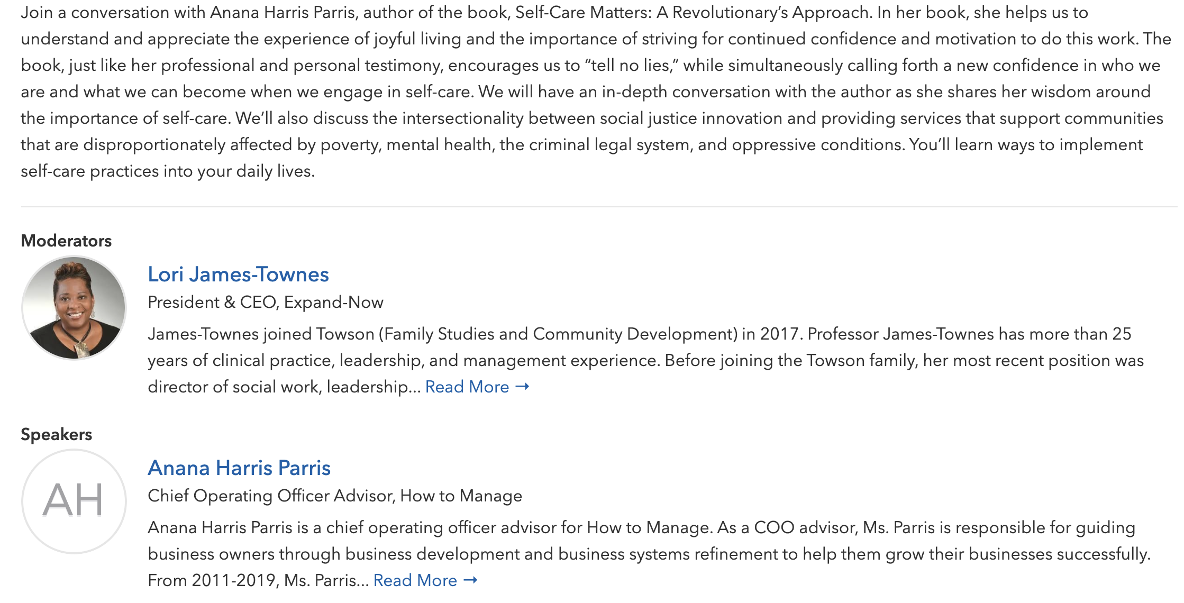The image size is (1184, 603).
Task: Click the AH initials avatar circle
Action: click(x=74, y=501)
